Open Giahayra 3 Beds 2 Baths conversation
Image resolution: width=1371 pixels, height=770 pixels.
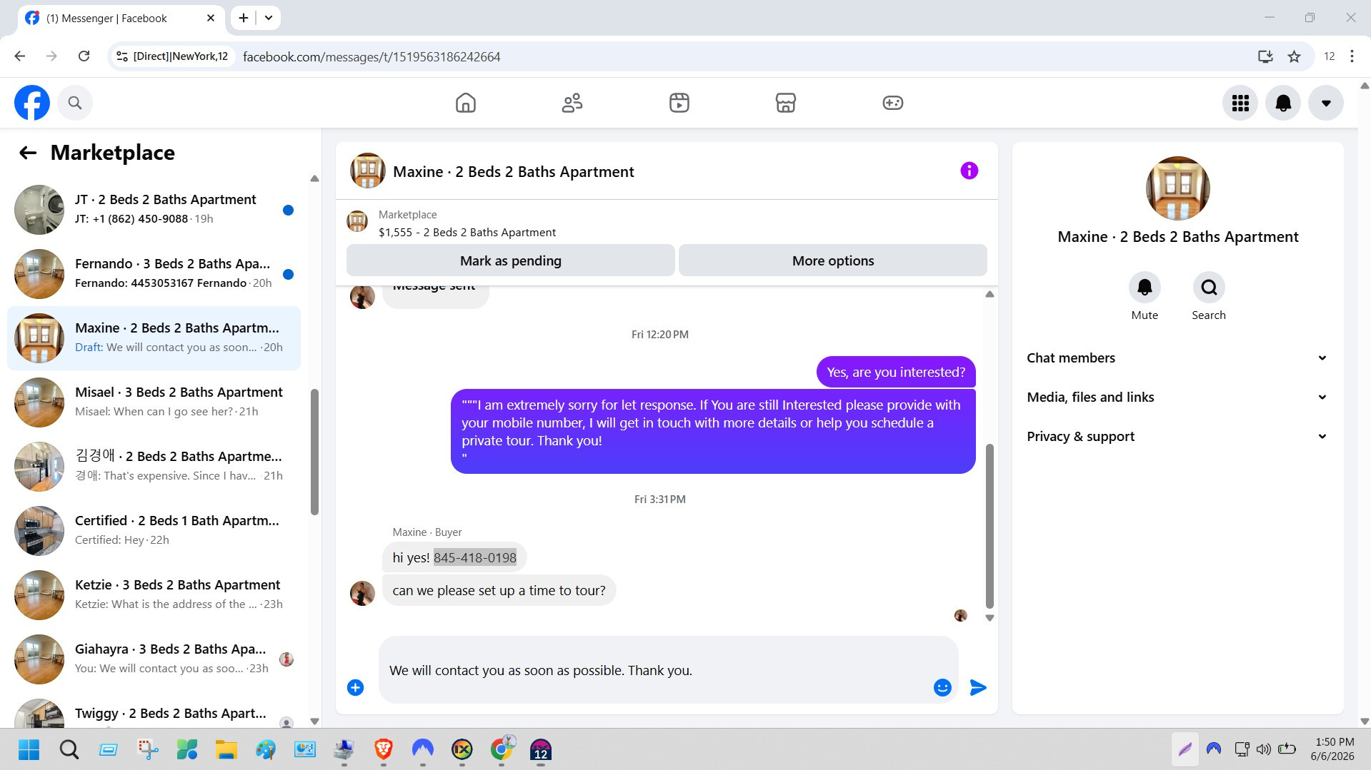pos(154,659)
